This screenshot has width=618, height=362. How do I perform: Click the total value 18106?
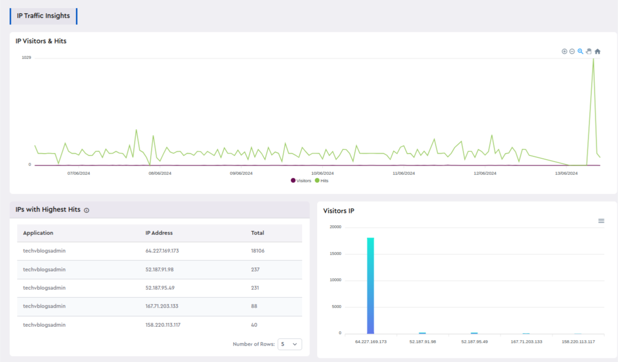click(x=258, y=251)
